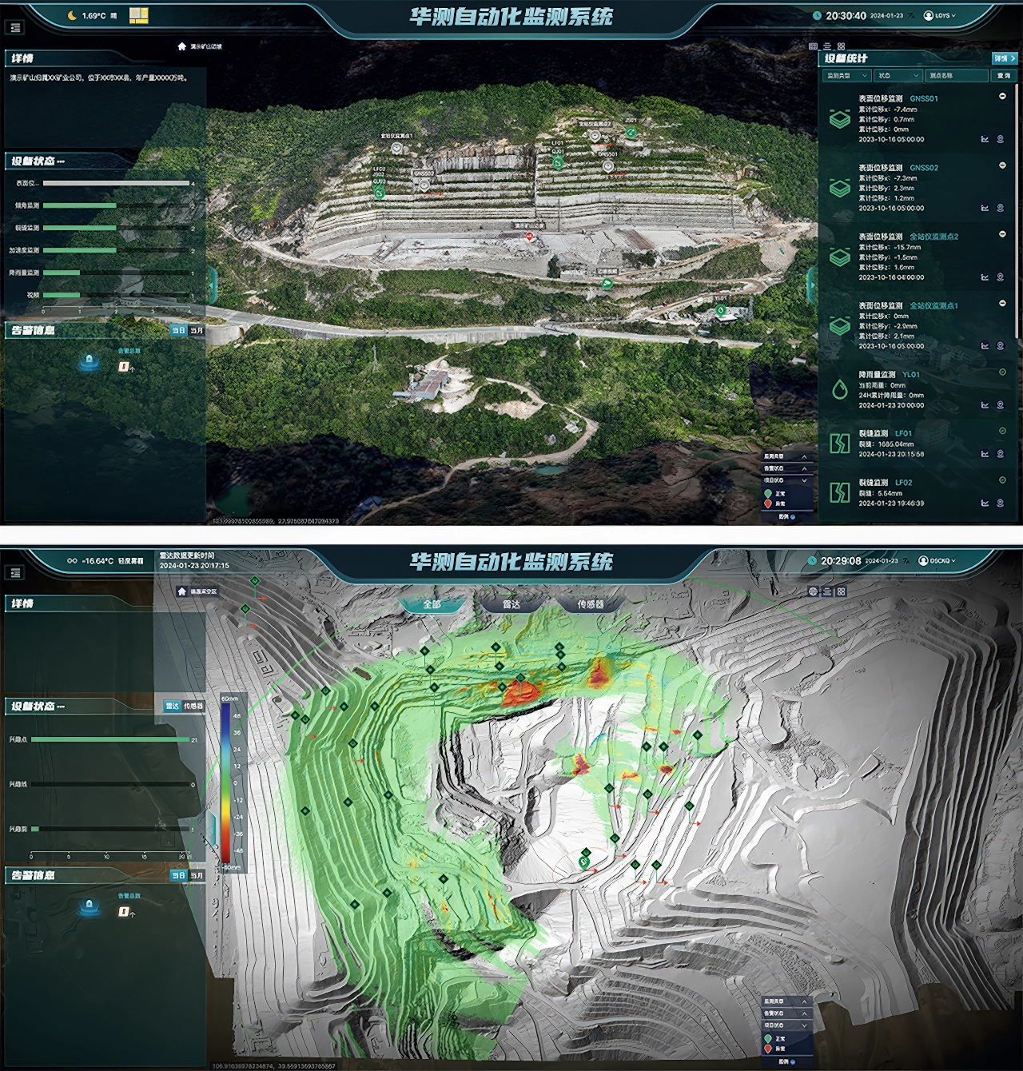The height and width of the screenshot is (1071, 1023).
Task: Click the home icon in the bottom radar view
Action: click(182, 591)
